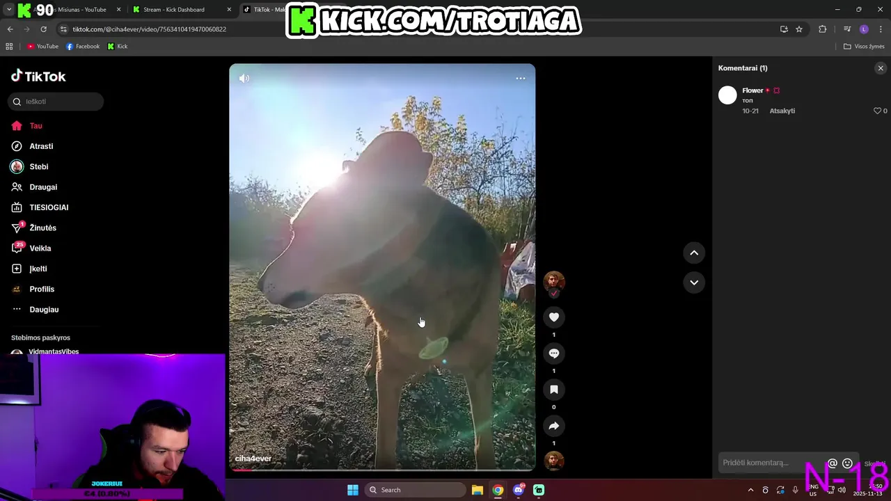Click microphone icon in system tray

[x=796, y=490]
